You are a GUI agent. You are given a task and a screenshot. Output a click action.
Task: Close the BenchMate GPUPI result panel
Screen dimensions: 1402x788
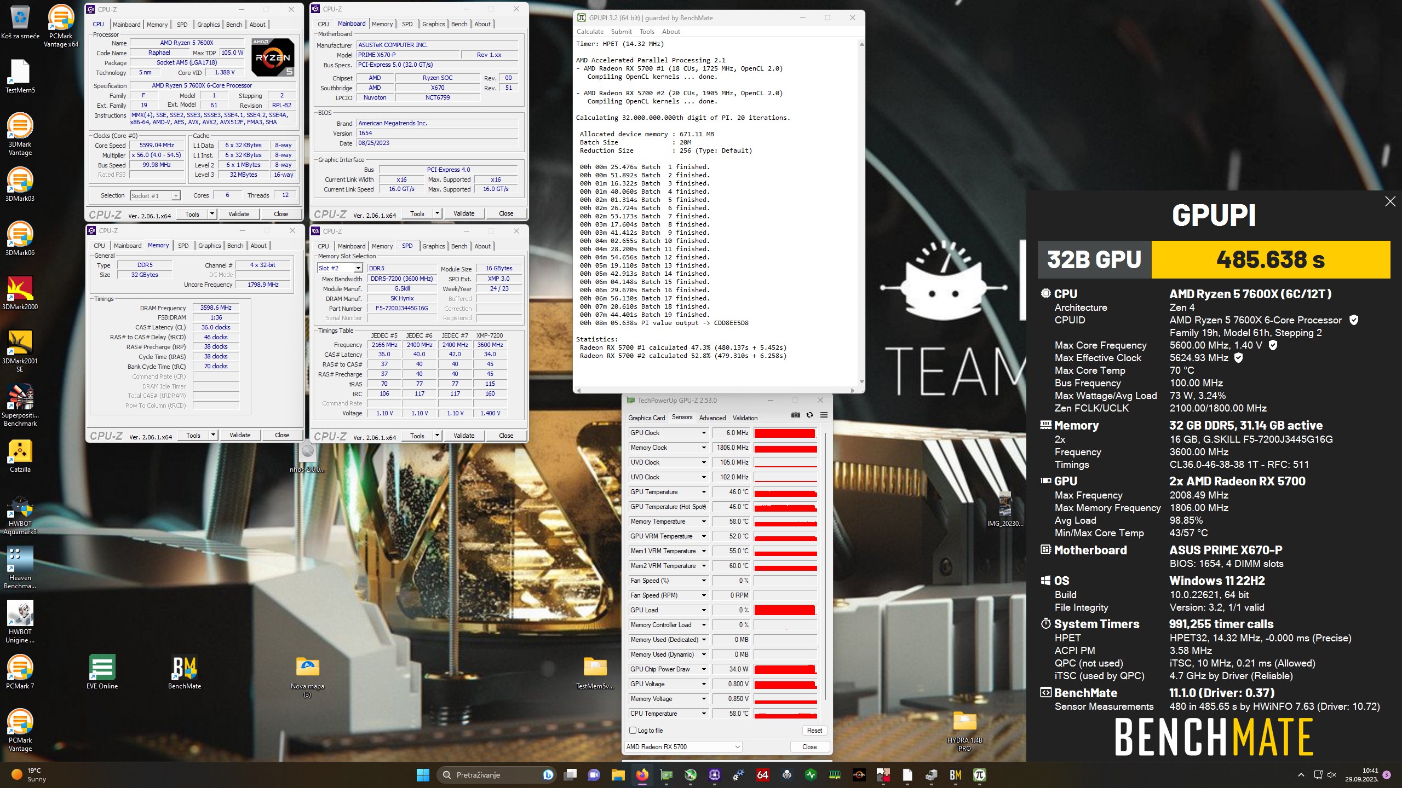tap(1390, 201)
